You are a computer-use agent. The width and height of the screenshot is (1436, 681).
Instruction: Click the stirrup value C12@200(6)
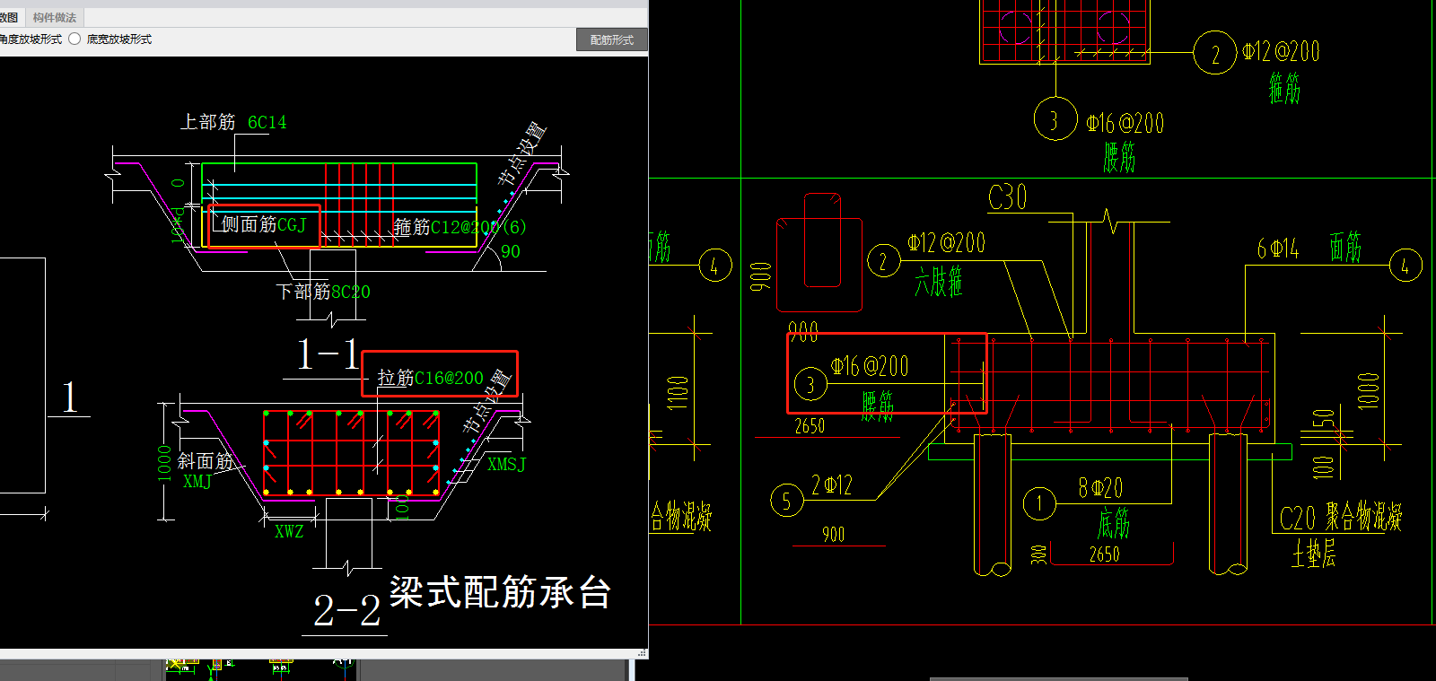click(478, 227)
